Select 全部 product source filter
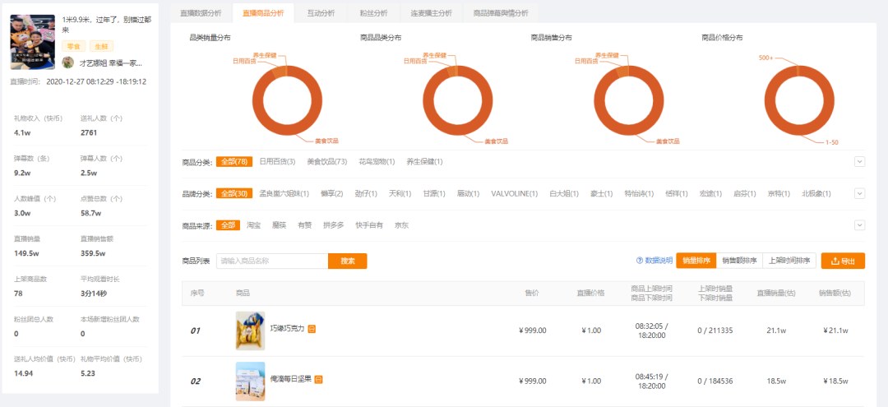This screenshot has width=888, height=407. 229,225
